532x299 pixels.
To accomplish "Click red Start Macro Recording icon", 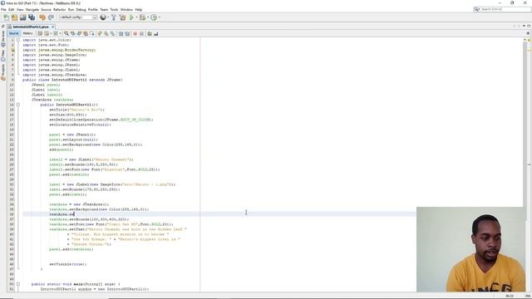I will pyautogui.click(x=135, y=33).
